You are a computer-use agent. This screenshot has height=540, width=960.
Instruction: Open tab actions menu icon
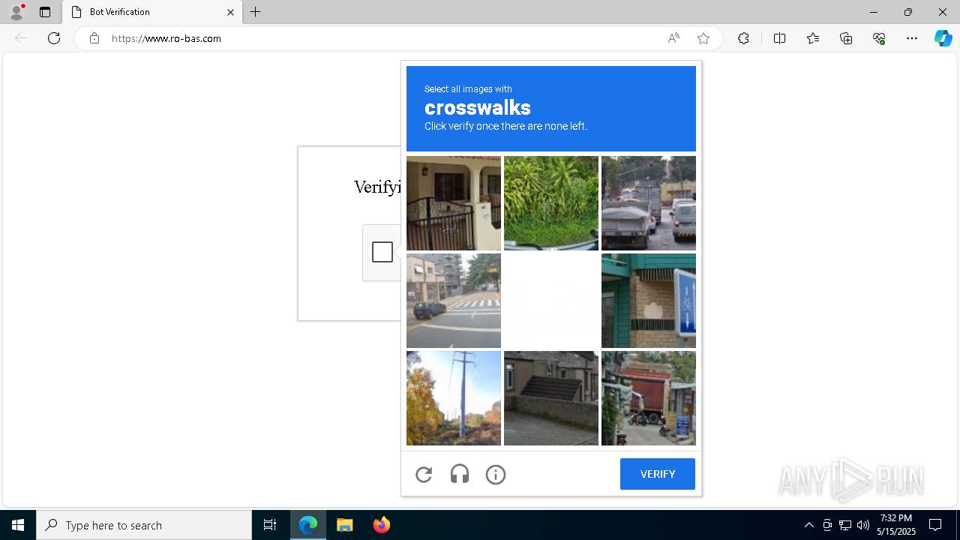coord(45,12)
